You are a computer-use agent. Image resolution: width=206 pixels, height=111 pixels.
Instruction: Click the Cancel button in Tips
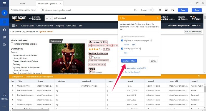tap(153, 61)
